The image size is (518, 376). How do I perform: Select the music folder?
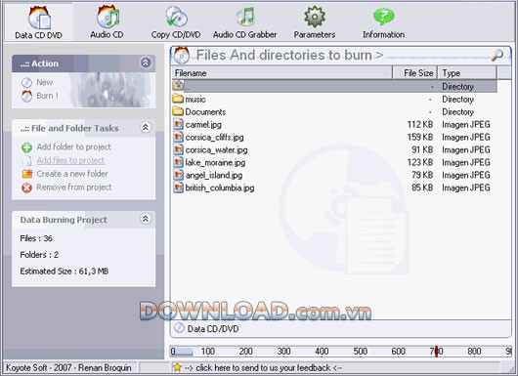point(334,99)
